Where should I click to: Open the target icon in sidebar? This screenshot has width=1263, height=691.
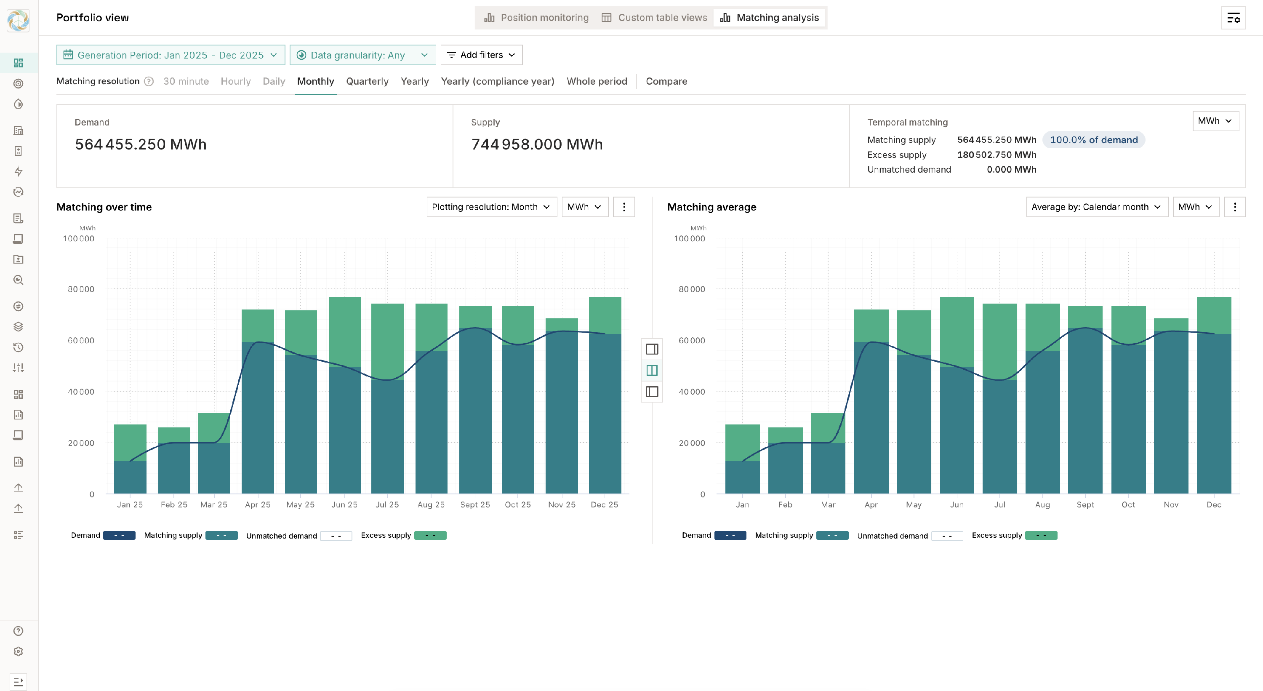(18, 83)
